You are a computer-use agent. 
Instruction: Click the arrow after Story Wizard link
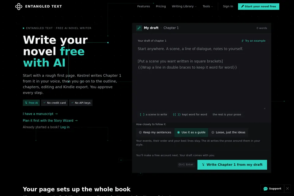point(76,121)
